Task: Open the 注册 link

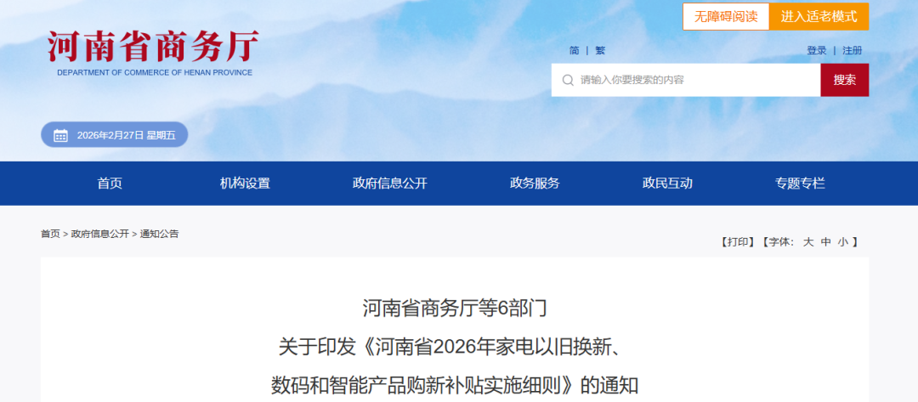Action: point(853,51)
